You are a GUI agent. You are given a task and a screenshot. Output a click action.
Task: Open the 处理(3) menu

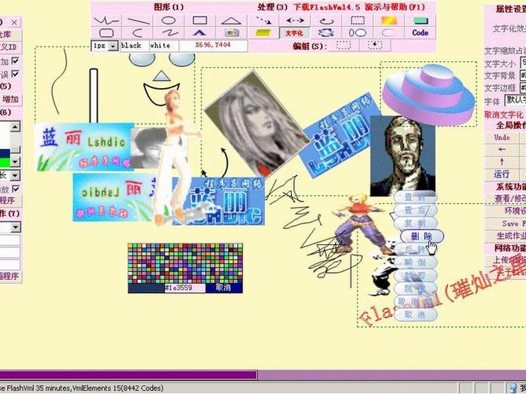[x=273, y=7]
